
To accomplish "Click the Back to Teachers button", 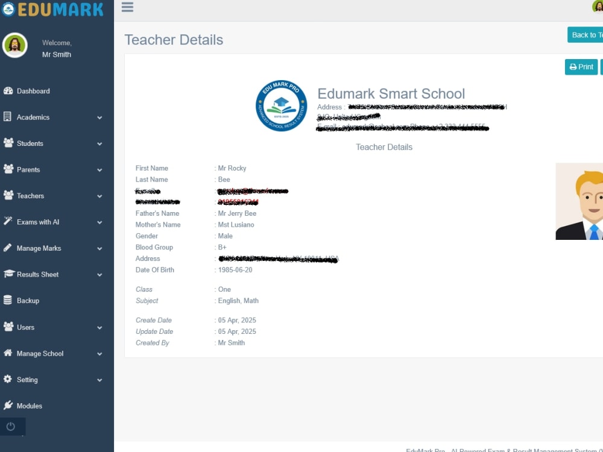I will [585, 35].
